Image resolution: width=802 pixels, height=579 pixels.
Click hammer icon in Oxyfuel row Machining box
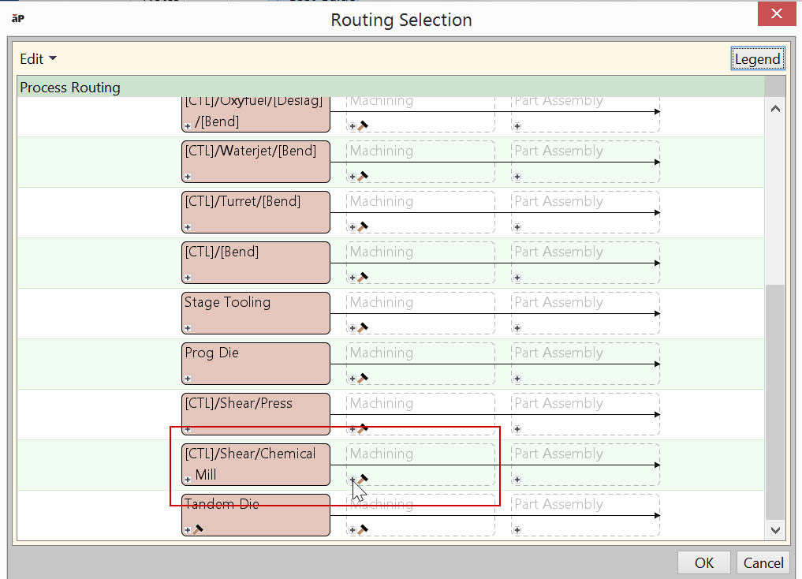[363, 125]
